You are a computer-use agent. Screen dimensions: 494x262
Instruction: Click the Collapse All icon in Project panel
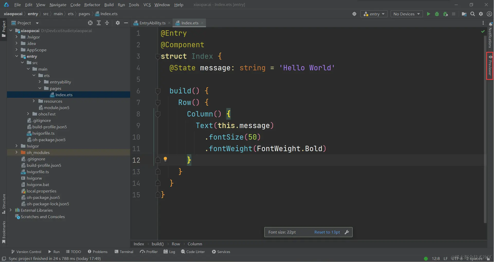[107, 23]
